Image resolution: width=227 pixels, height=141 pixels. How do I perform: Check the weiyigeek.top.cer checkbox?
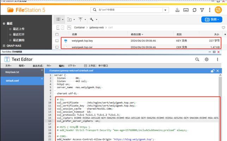[57, 47]
